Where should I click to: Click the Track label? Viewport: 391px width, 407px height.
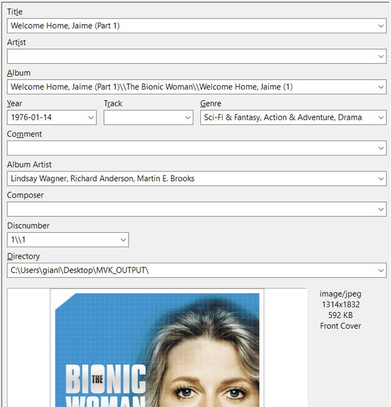tap(113, 104)
